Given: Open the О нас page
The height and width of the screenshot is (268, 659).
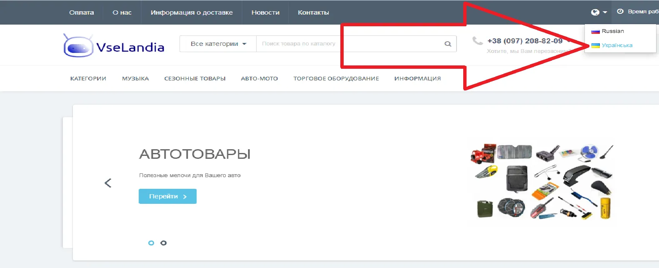Looking at the screenshot, I should pos(122,13).
